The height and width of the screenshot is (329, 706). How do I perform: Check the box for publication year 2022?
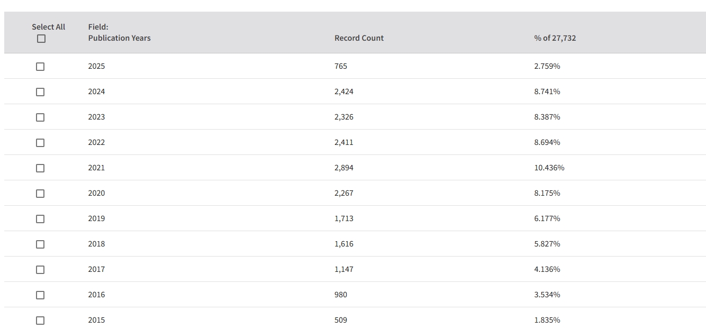tap(40, 143)
